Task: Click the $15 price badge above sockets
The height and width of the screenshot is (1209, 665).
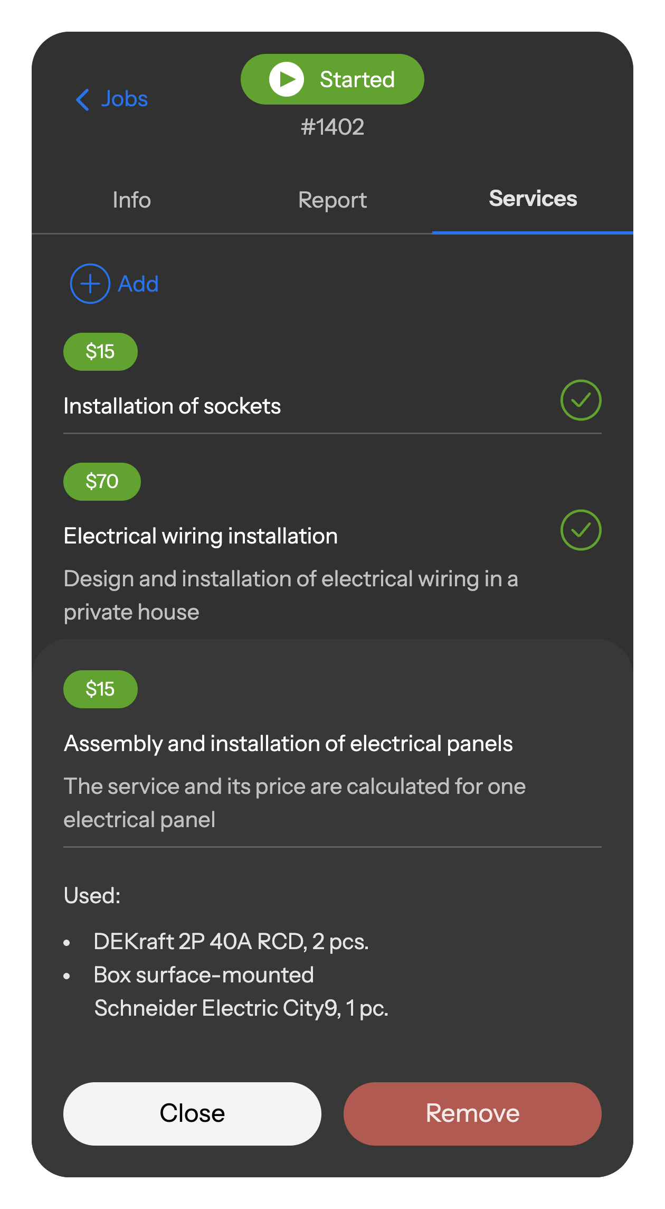Action: (100, 352)
